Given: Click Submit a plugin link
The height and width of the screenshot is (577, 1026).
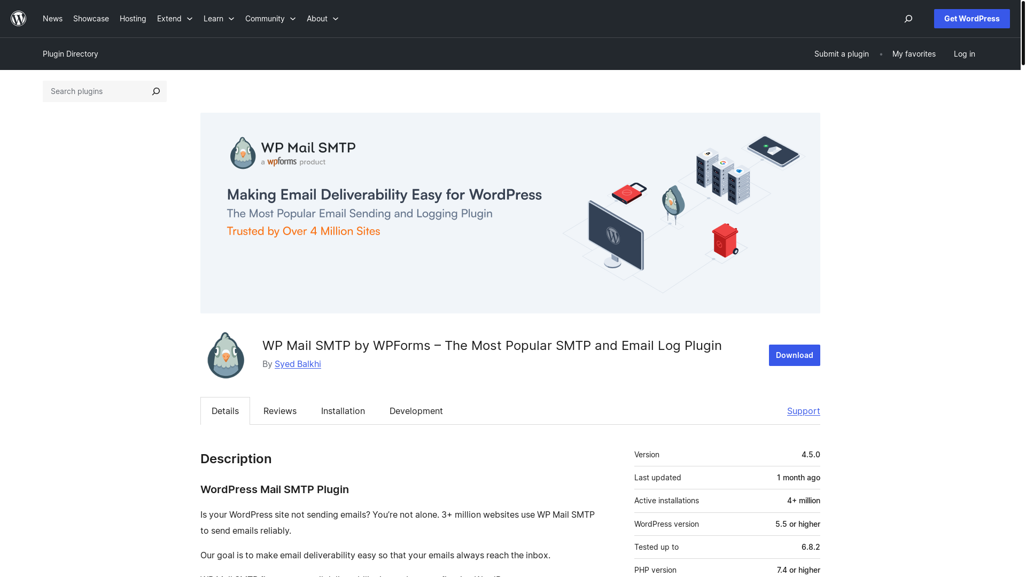Looking at the screenshot, I should 841,54.
